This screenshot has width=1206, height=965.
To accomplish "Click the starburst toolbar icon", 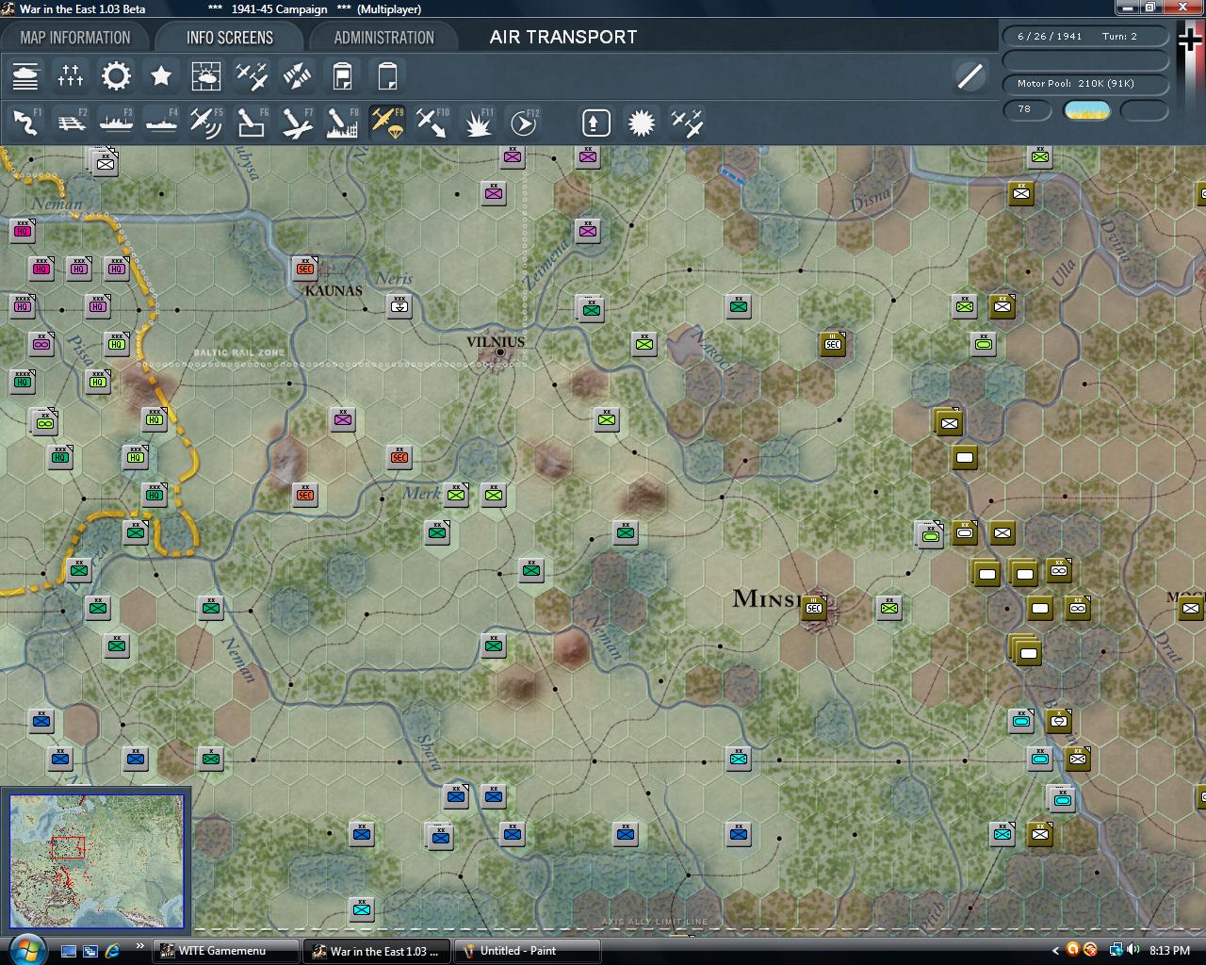I will point(642,123).
